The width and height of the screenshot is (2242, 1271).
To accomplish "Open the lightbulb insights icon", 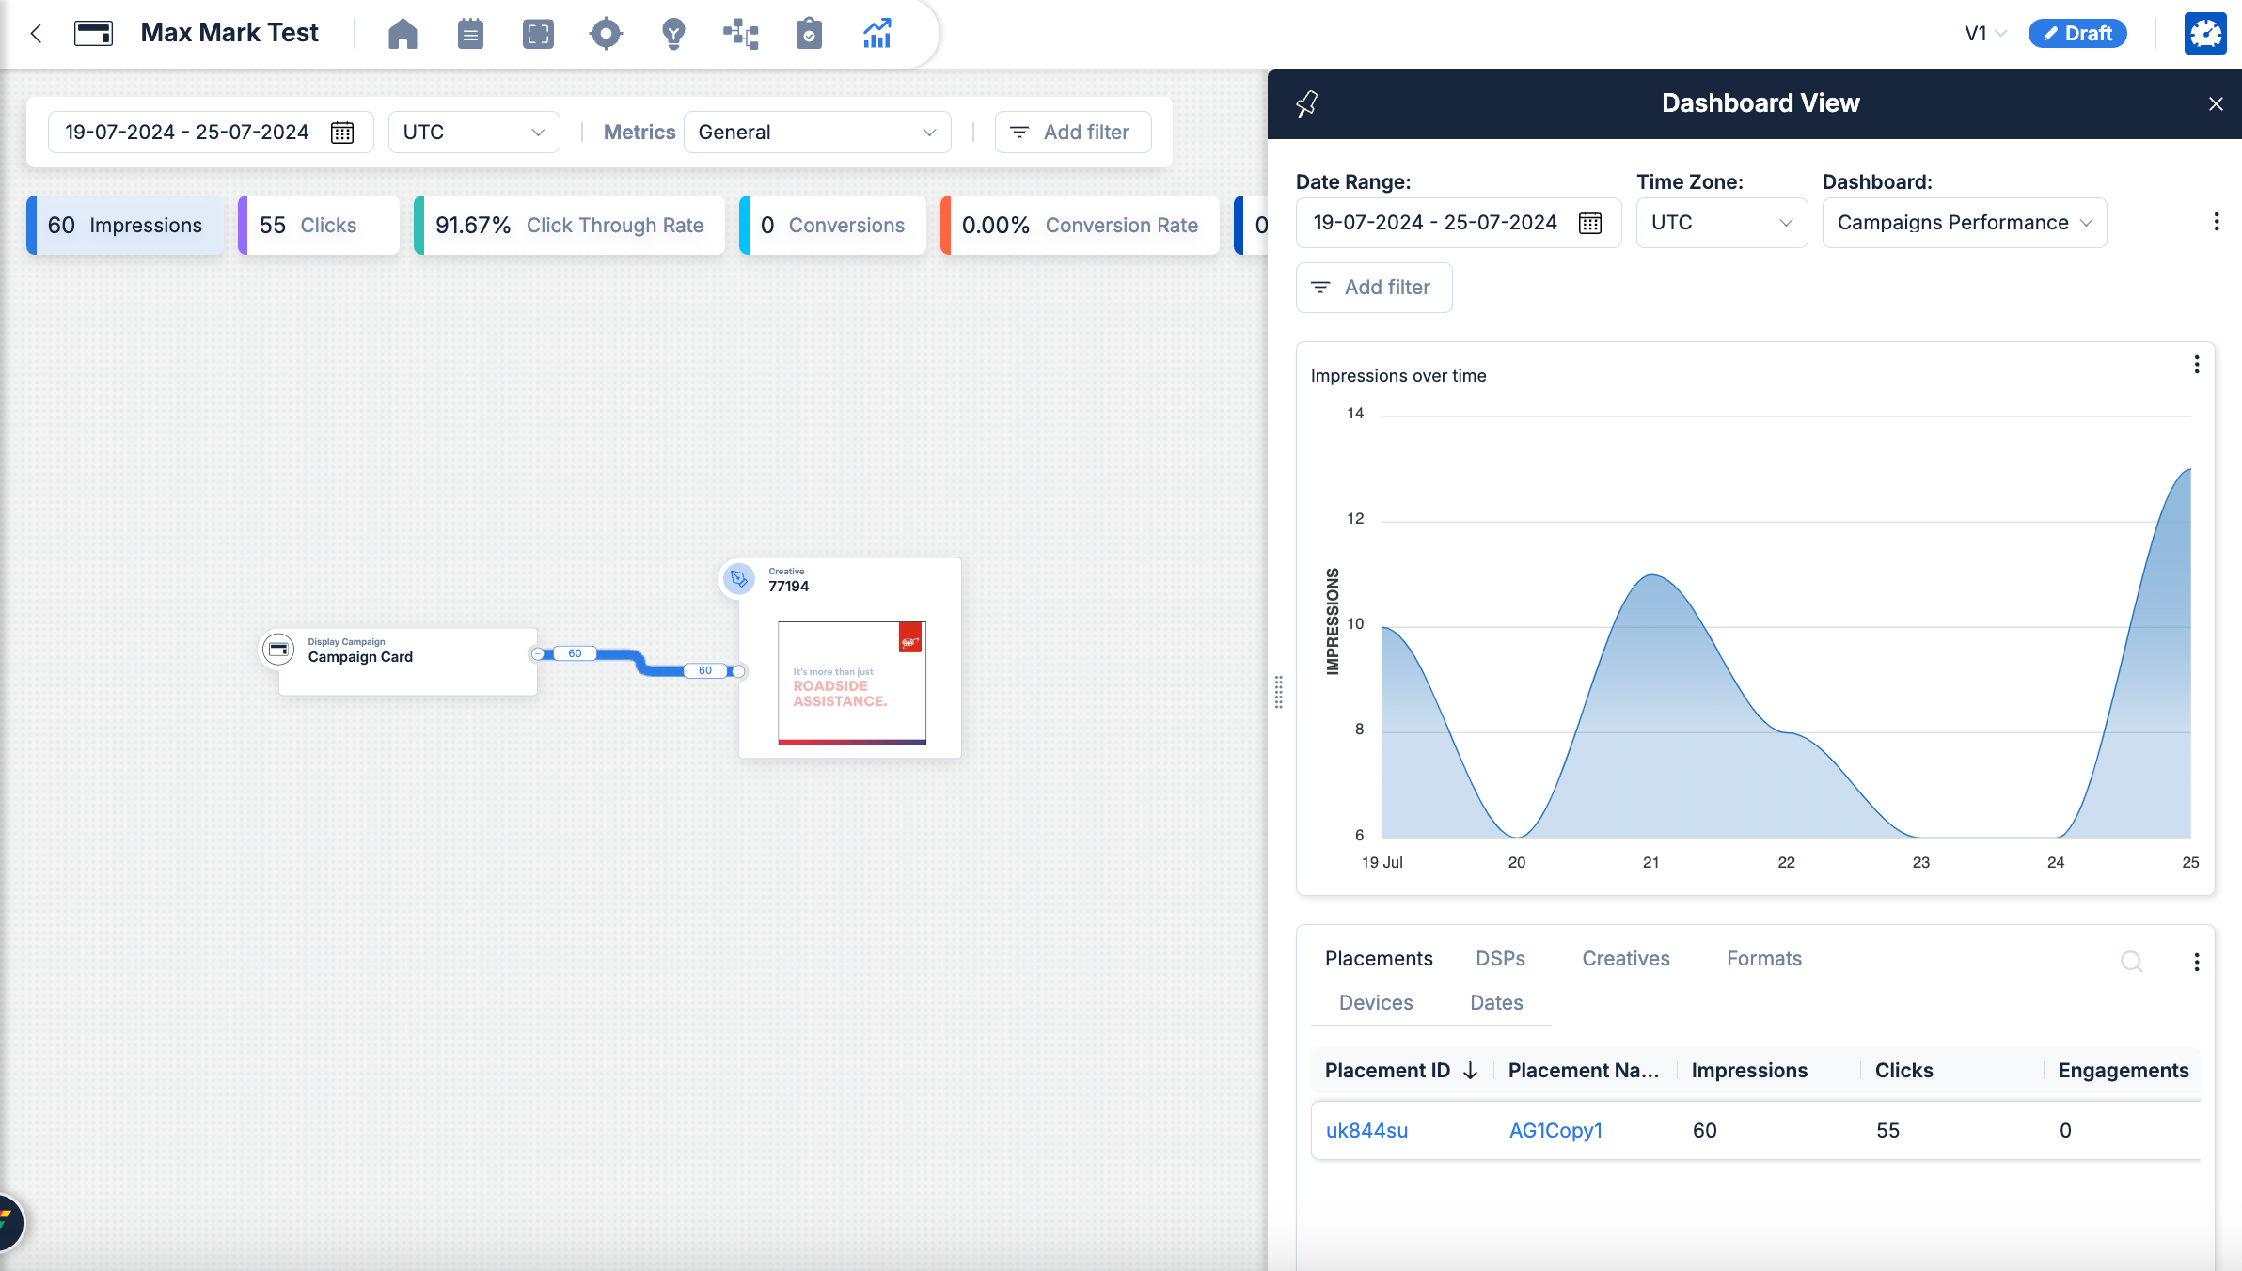I will click(x=673, y=34).
